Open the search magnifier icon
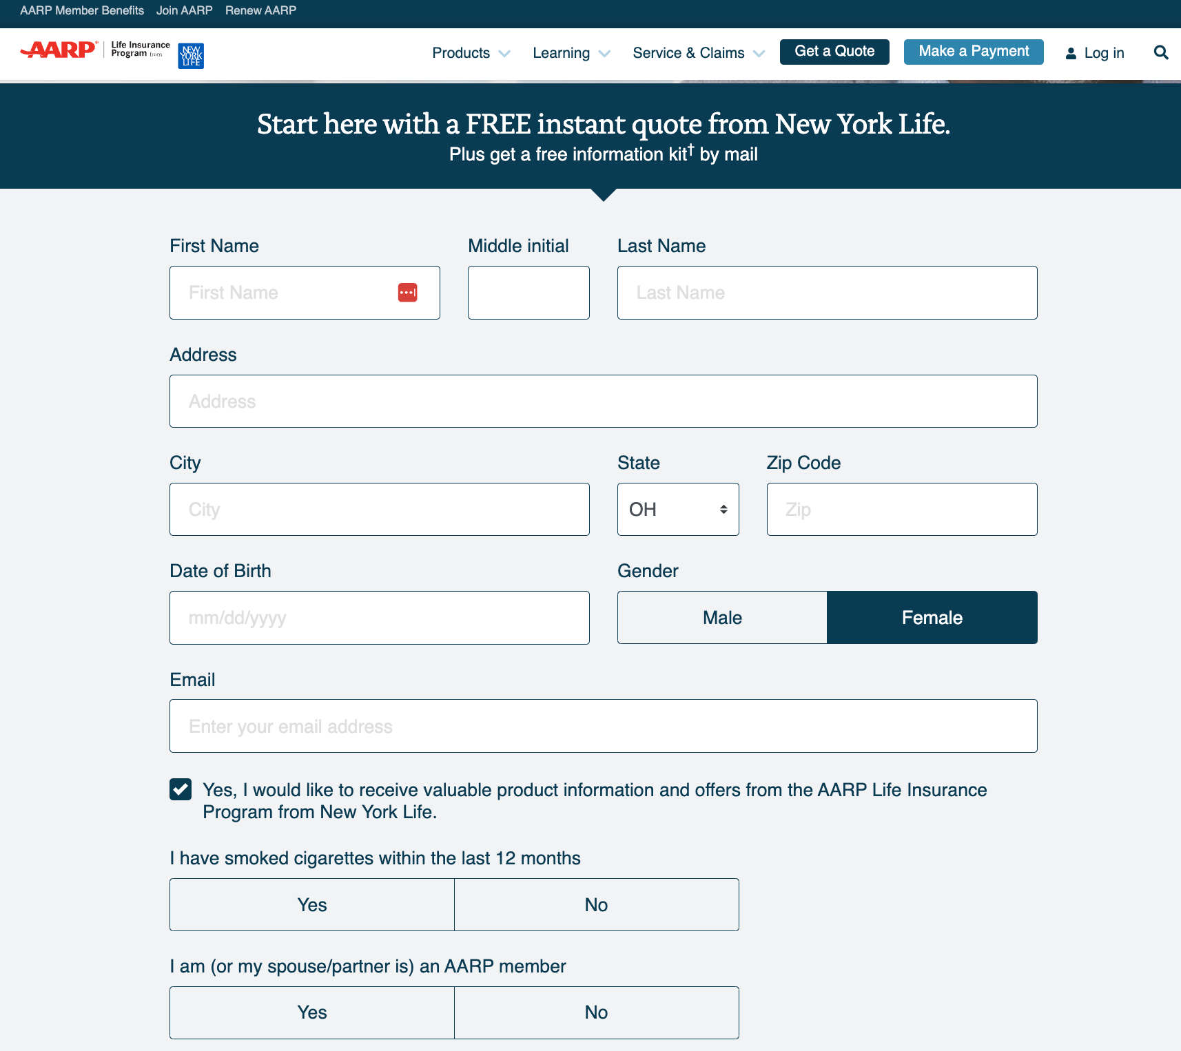This screenshot has height=1051, width=1181. point(1161,52)
